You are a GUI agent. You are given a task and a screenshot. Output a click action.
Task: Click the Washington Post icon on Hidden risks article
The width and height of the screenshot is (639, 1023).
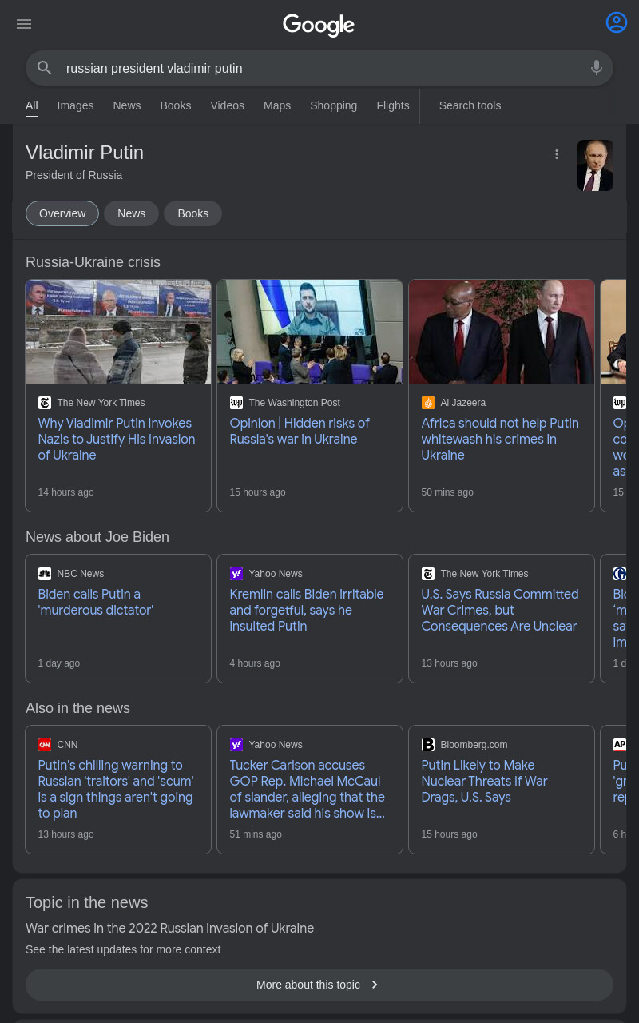pos(236,403)
